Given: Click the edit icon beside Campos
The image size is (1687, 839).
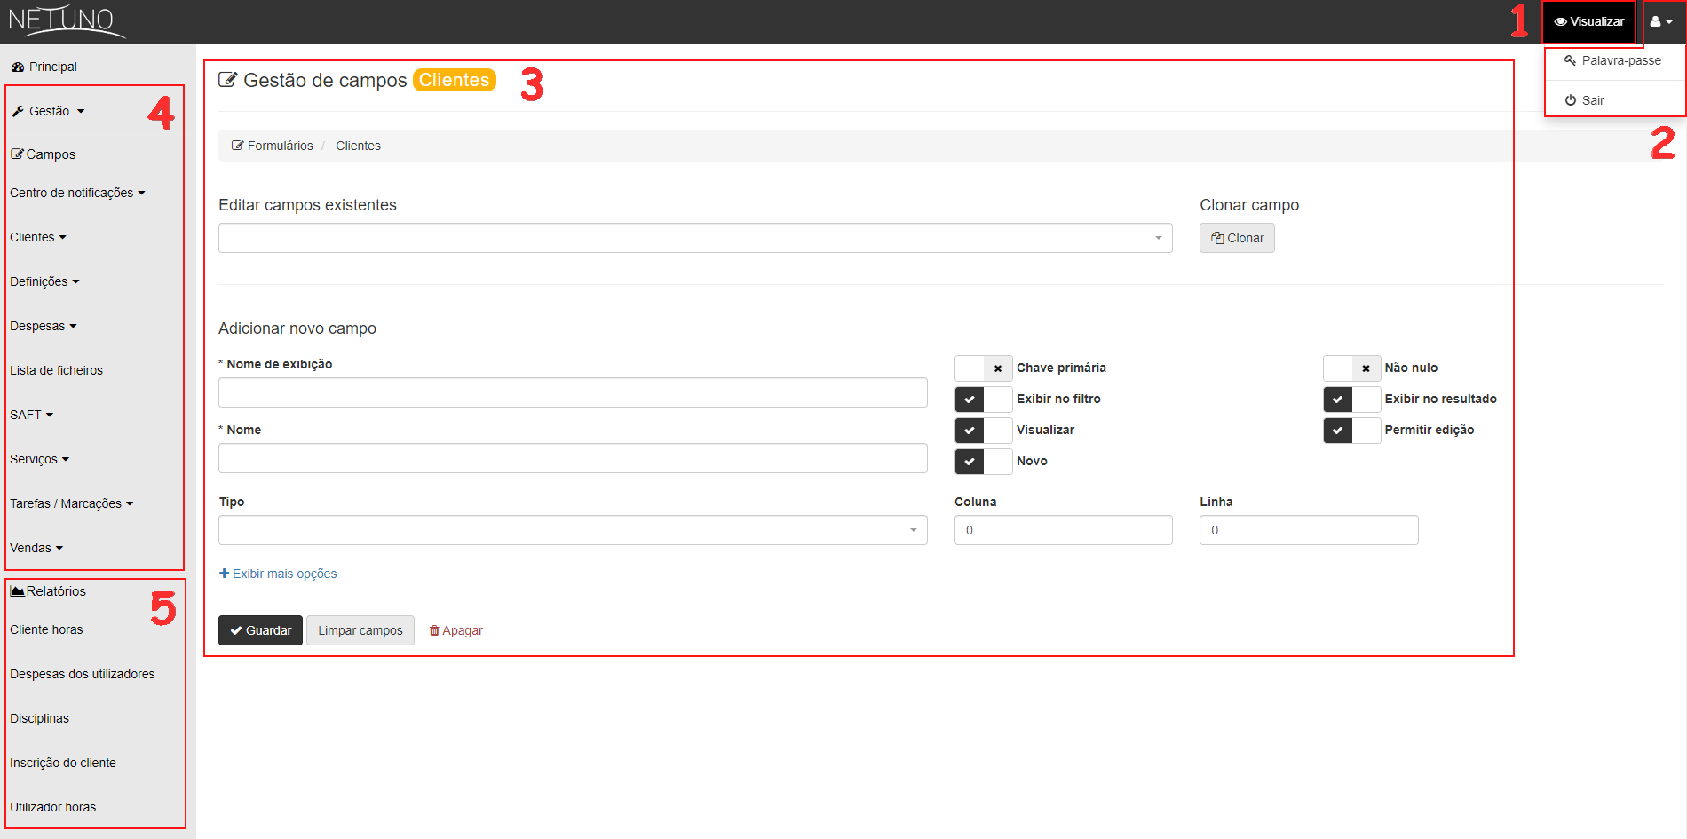Looking at the screenshot, I should (17, 154).
